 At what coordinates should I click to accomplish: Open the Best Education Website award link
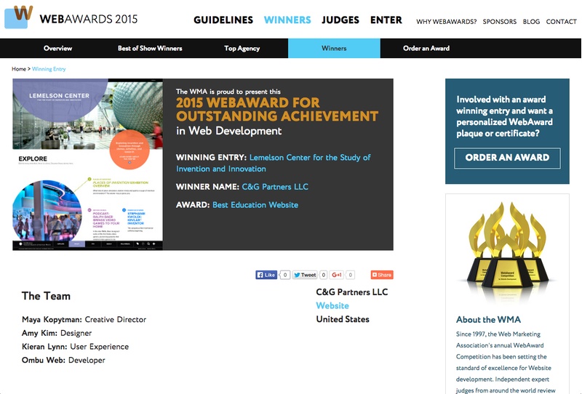point(255,205)
